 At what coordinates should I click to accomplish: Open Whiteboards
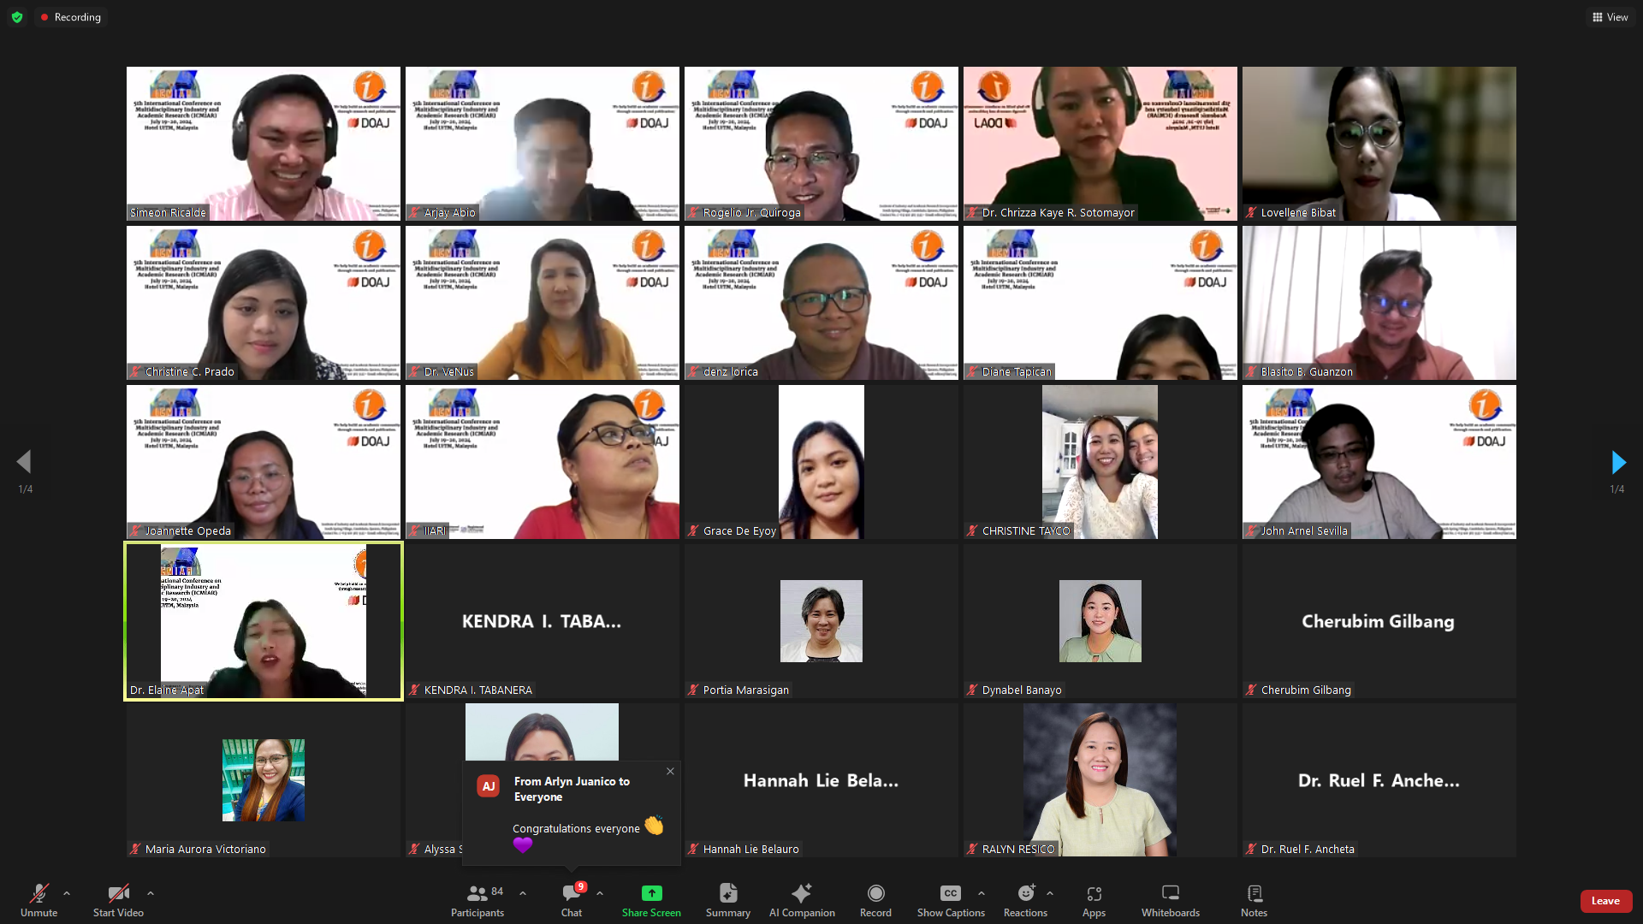[1170, 900]
